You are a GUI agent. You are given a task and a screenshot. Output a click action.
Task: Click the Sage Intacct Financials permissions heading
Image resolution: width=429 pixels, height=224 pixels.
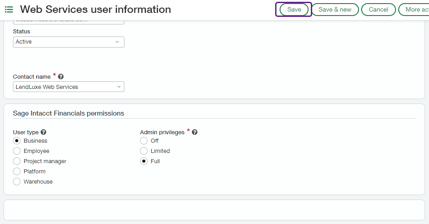pyautogui.click(x=68, y=113)
